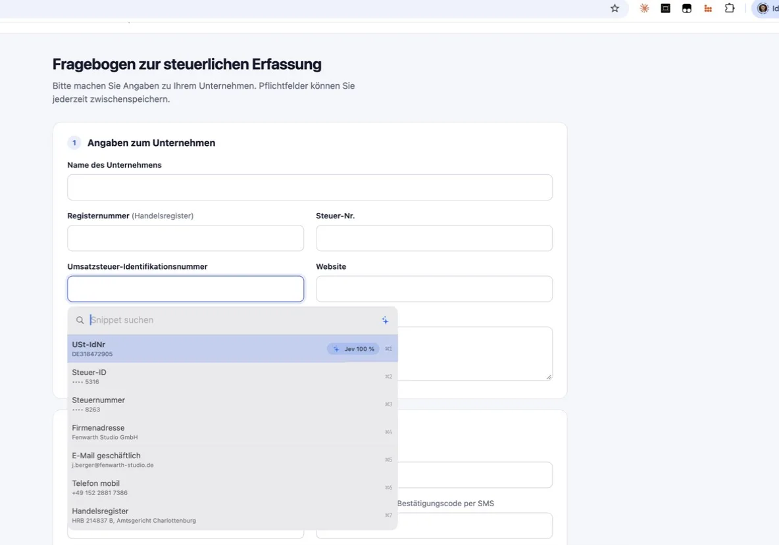
Task: Open the browser extensions puzzle icon
Action: click(729, 8)
